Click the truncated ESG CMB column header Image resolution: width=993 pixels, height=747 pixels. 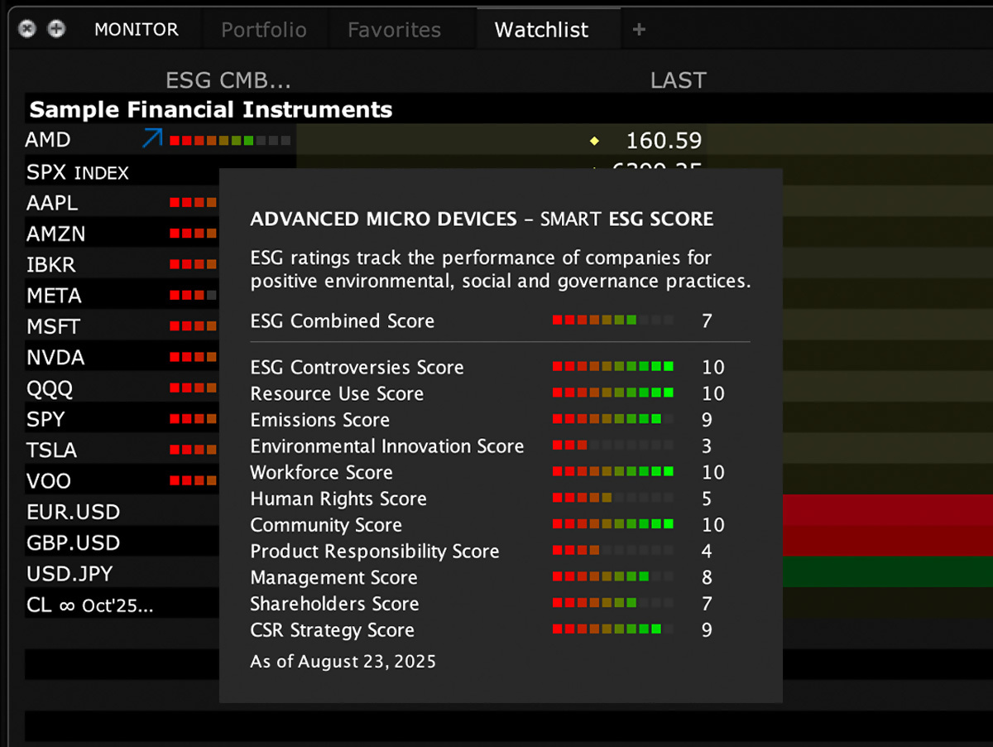[228, 80]
